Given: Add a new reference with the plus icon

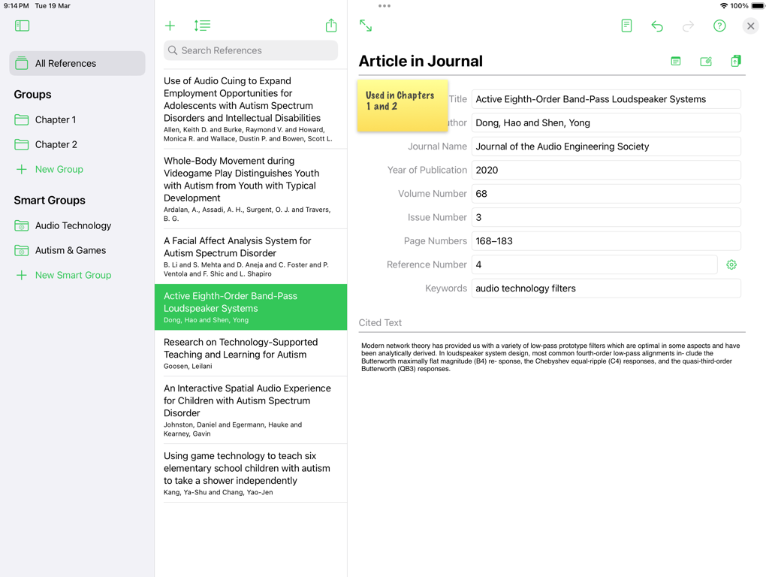Looking at the screenshot, I should tap(170, 25).
